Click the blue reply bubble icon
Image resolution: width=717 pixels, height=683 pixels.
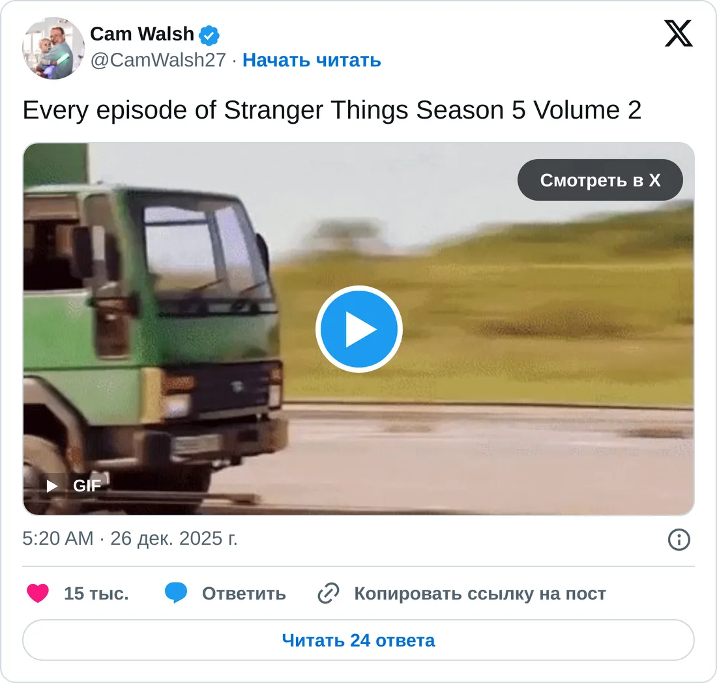click(x=176, y=593)
